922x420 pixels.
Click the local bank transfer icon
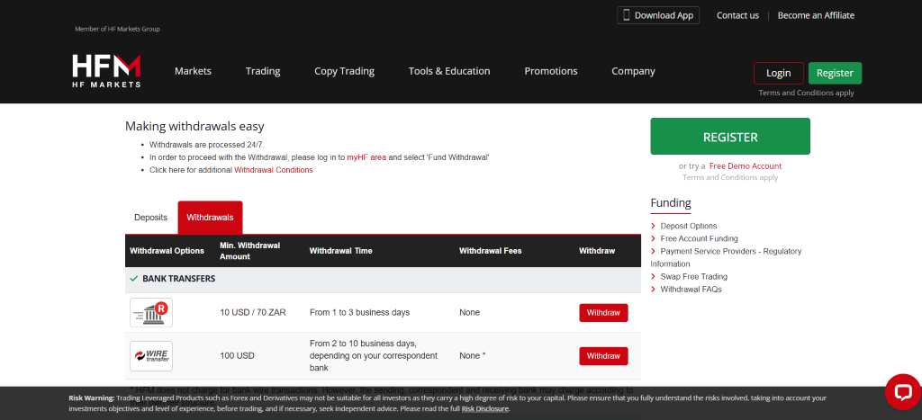tap(151, 312)
